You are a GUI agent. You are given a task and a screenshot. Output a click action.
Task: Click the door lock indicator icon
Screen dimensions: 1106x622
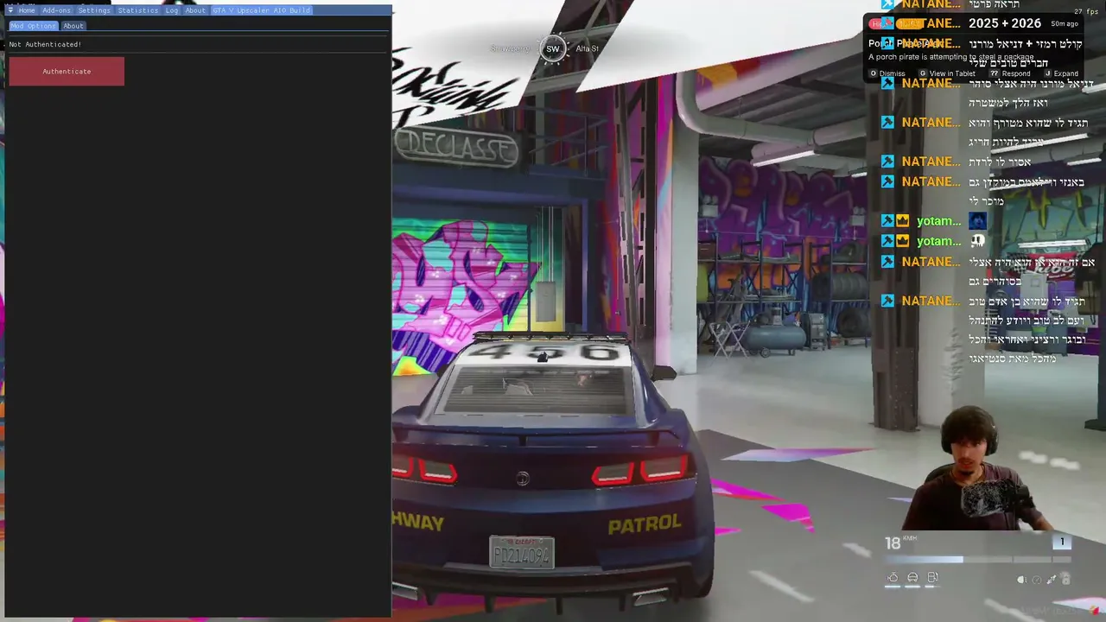1065,580
